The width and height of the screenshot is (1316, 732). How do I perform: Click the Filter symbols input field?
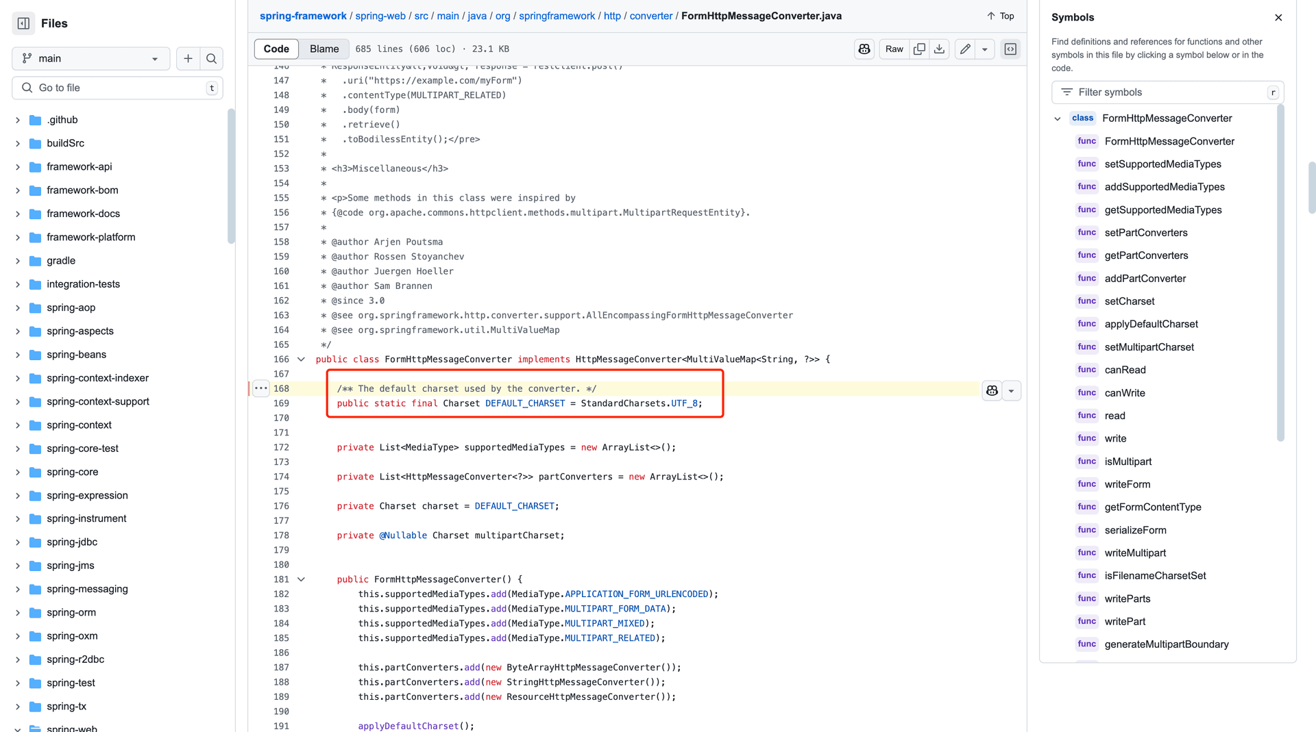(x=1165, y=92)
